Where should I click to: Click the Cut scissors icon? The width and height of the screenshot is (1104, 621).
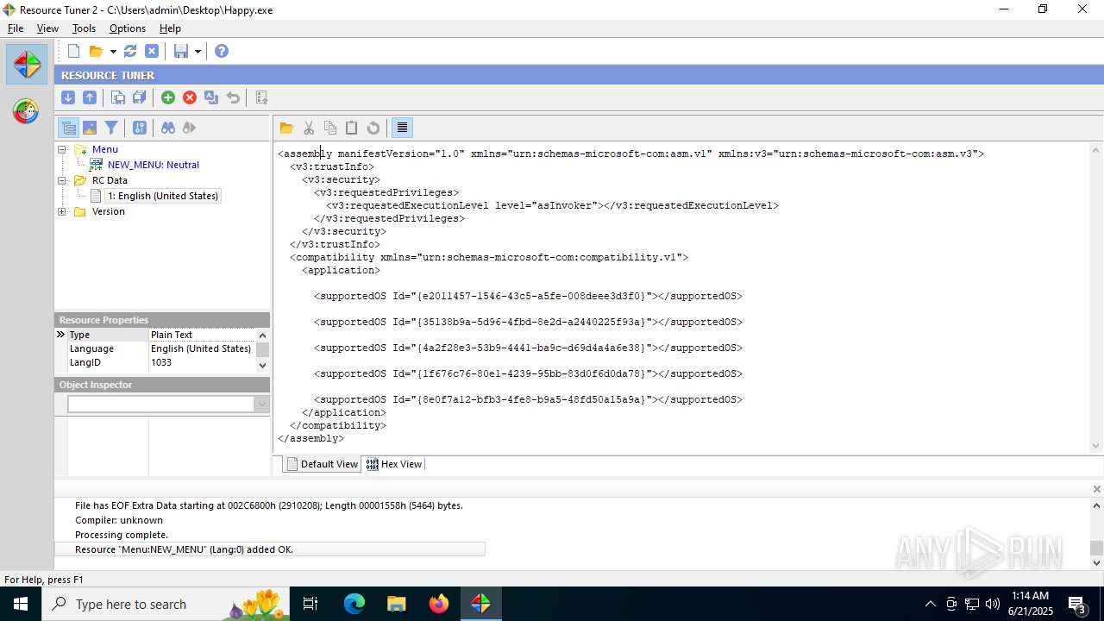[309, 128]
